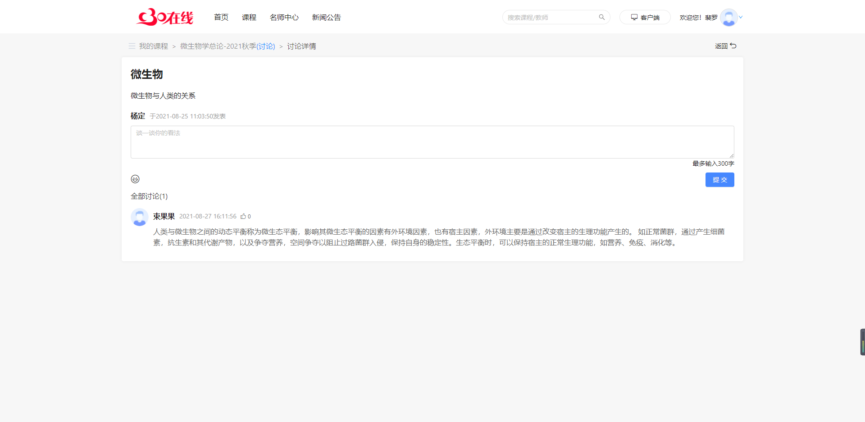The width and height of the screenshot is (865, 422).
Task: Open the emoji picker below the comment box
Action: [135, 179]
